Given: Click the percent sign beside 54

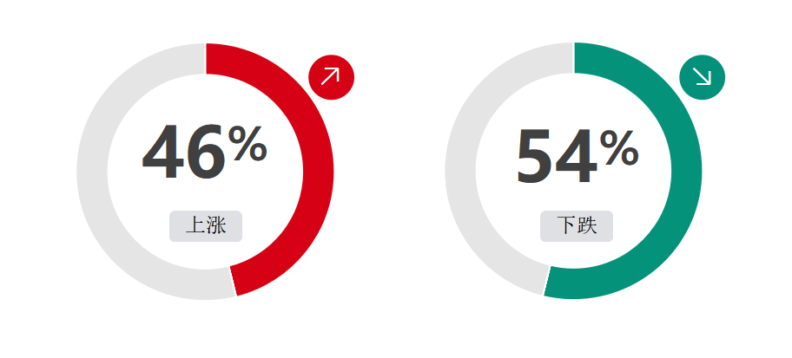Looking at the screenshot, I should 619,148.
